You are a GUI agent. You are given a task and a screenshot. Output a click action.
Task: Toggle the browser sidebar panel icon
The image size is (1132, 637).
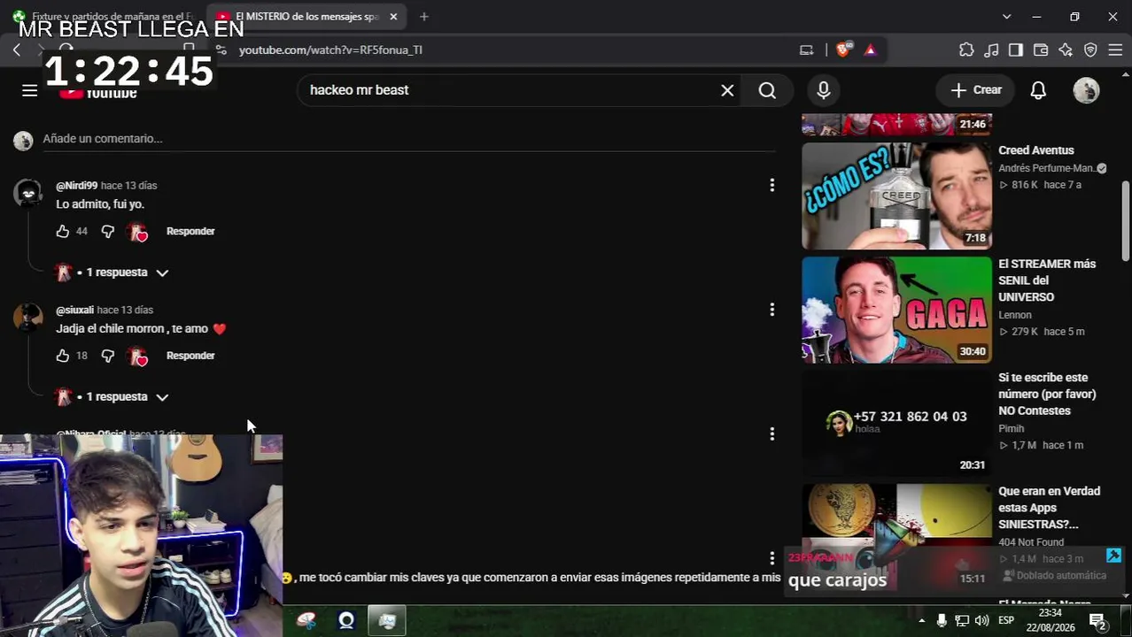(x=1016, y=50)
